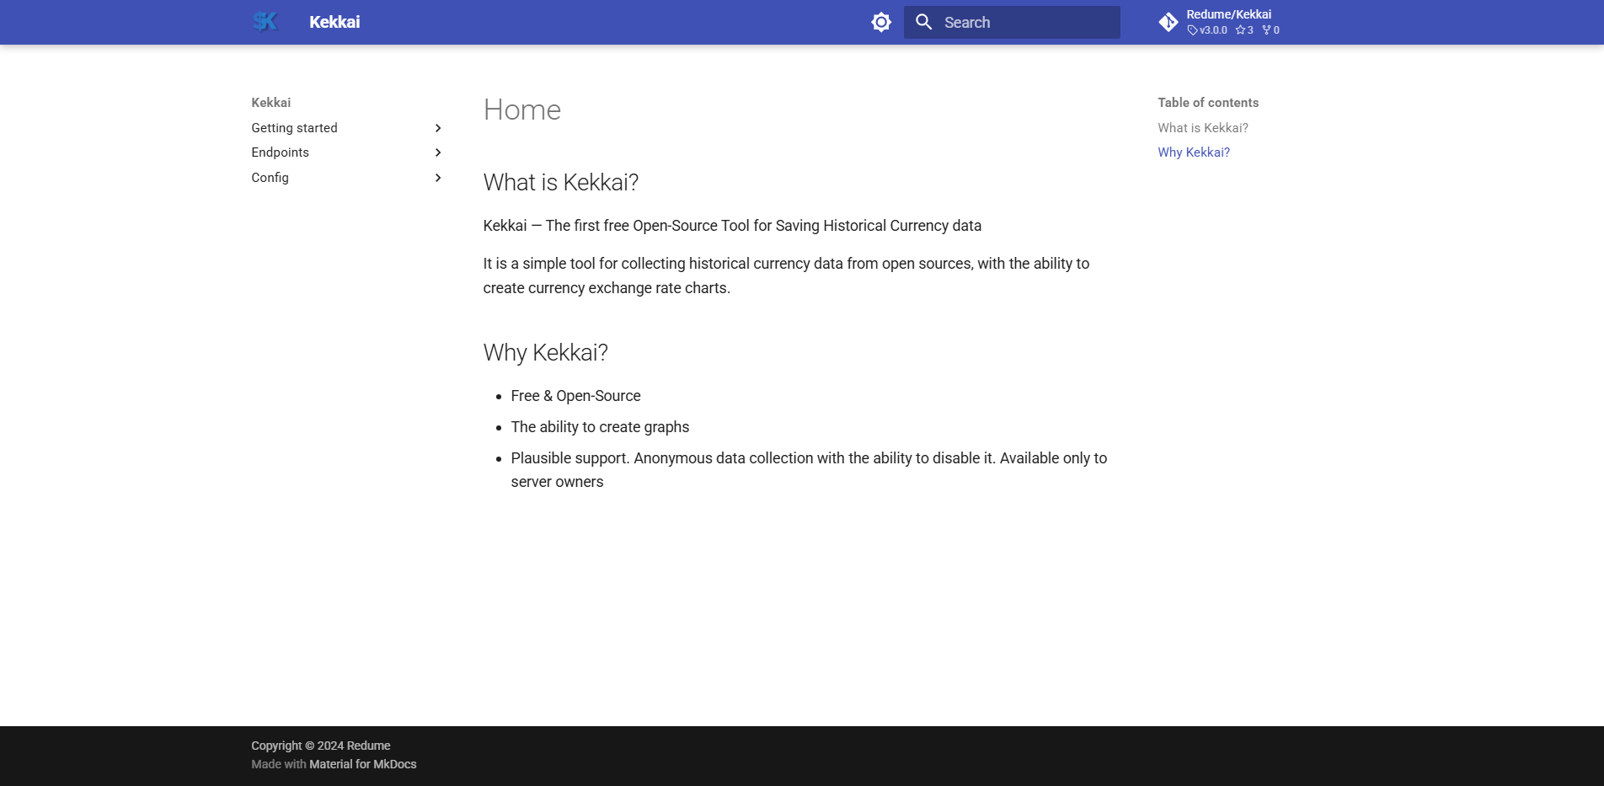Open the repository via the git icon
Image resolution: width=1604 pixels, height=786 pixels.
coord(1168,21)
